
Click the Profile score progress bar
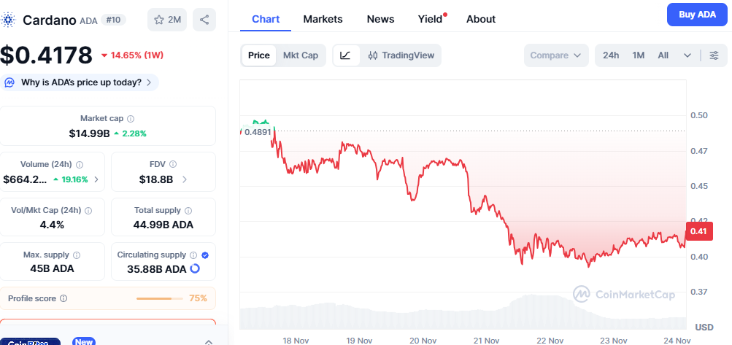(159, 298)
